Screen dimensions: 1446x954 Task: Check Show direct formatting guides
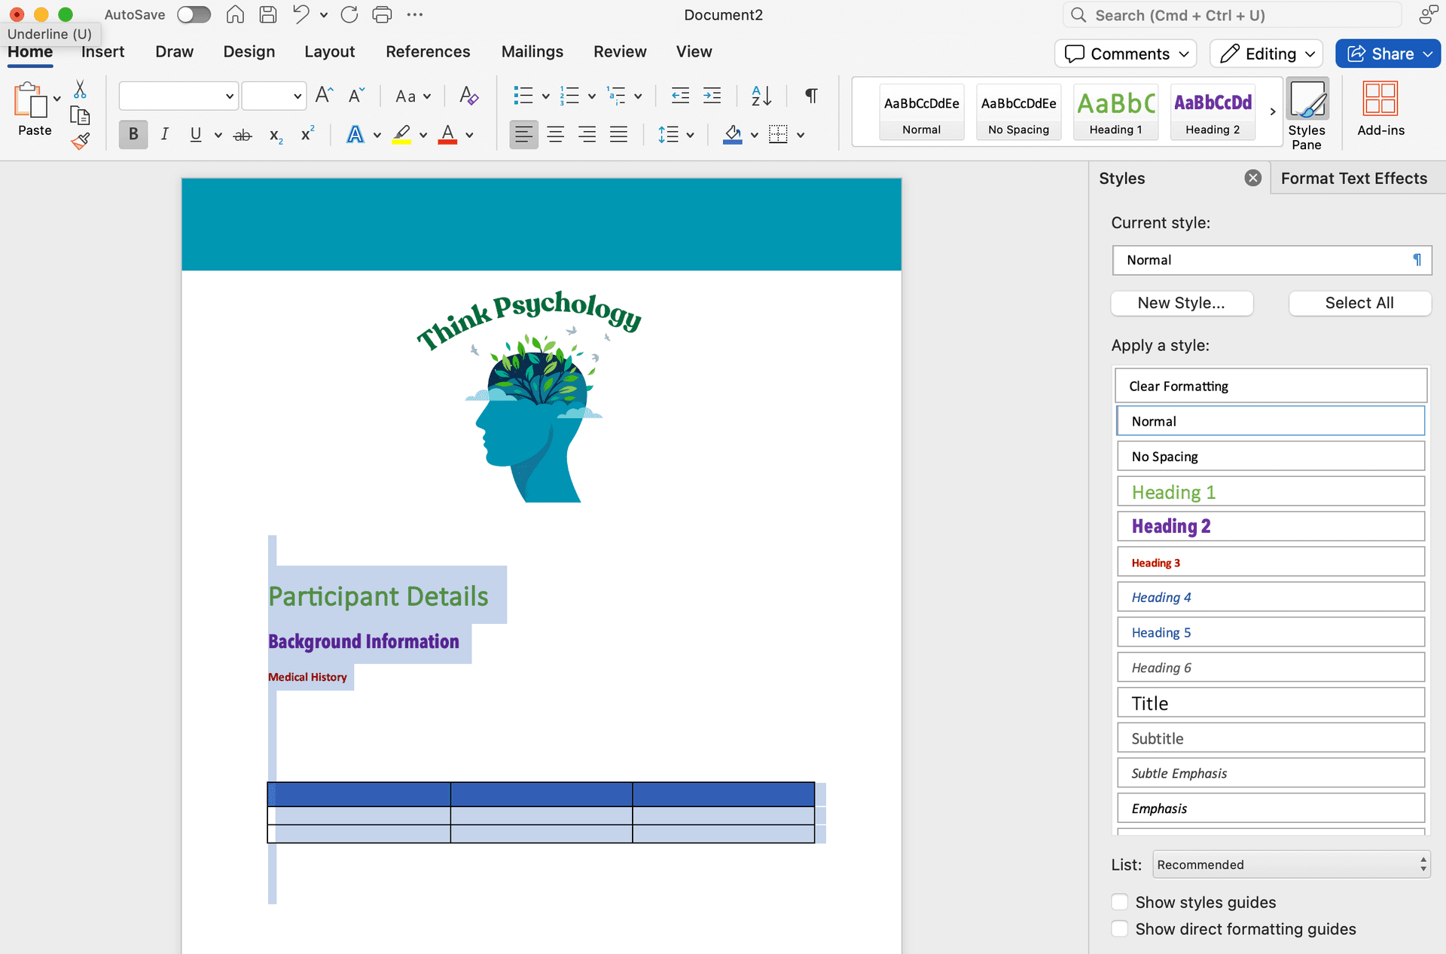(1120, 929)
